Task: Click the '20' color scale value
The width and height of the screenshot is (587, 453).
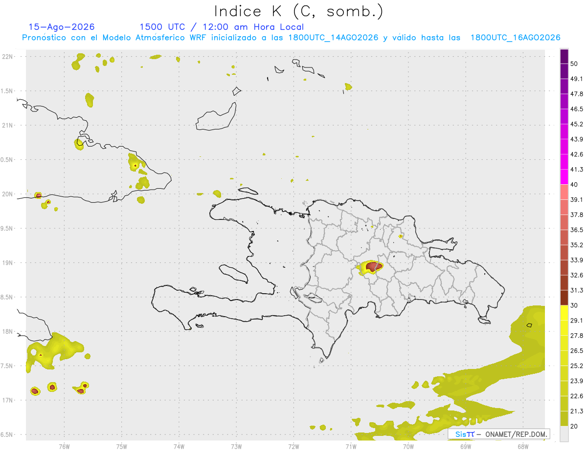Action: 575,426
